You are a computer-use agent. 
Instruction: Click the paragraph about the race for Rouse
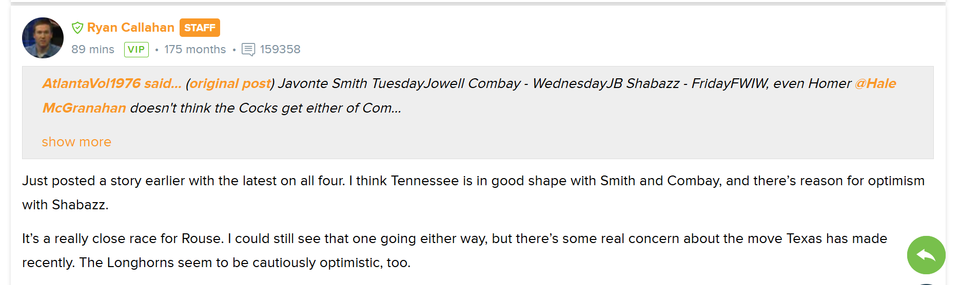click(455, 251)
